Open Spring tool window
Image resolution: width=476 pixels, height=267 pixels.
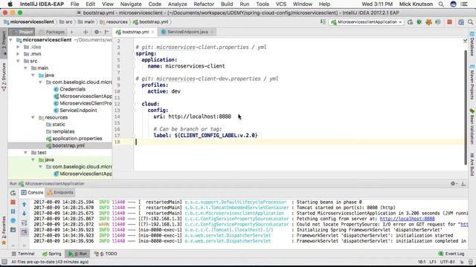coord(52,254)
